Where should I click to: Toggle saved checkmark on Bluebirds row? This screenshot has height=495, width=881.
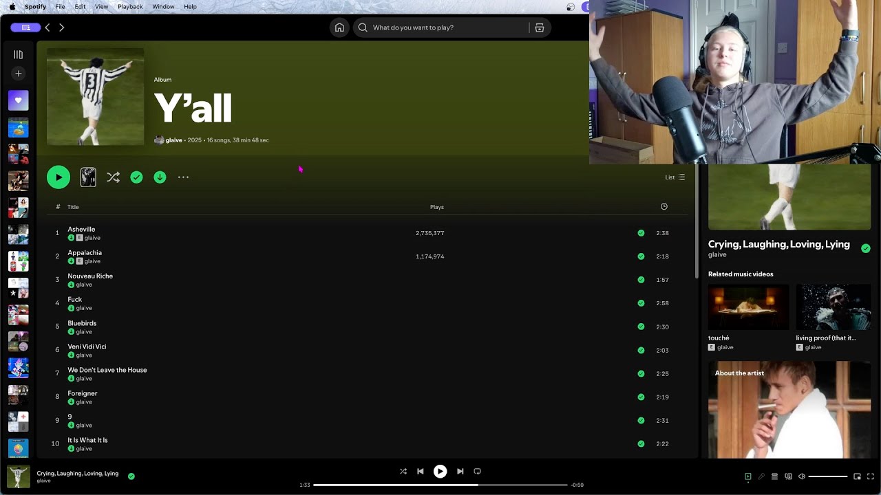tap(641, 327)
